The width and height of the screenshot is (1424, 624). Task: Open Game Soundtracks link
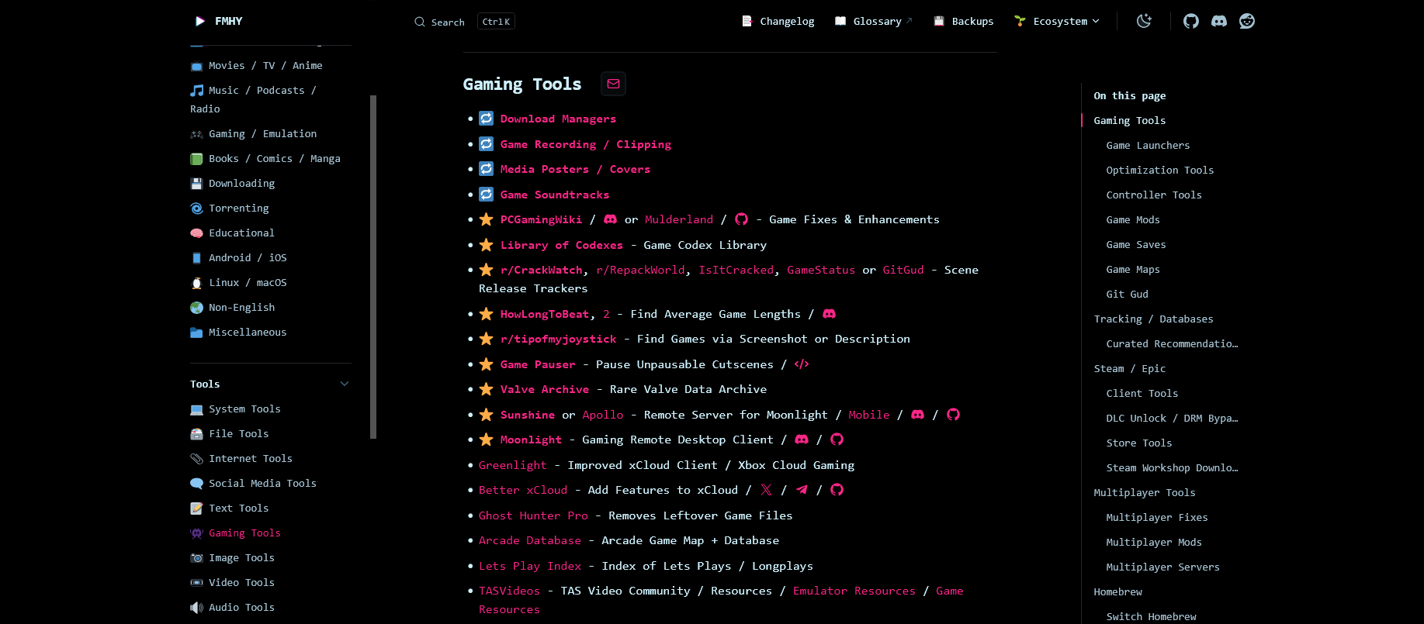coord(555,195)
